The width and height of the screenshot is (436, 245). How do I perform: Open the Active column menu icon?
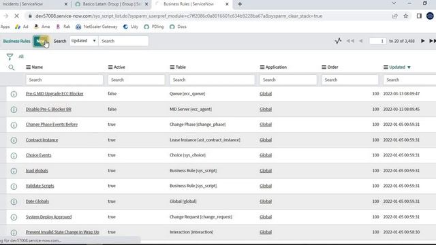tap(110, 67)
